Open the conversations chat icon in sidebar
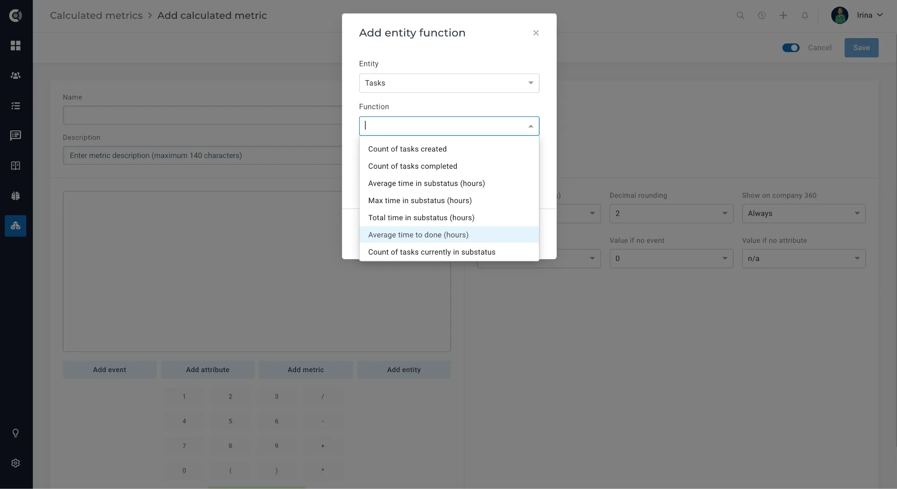This screenshot has height=489, width=897. [16, 136]
